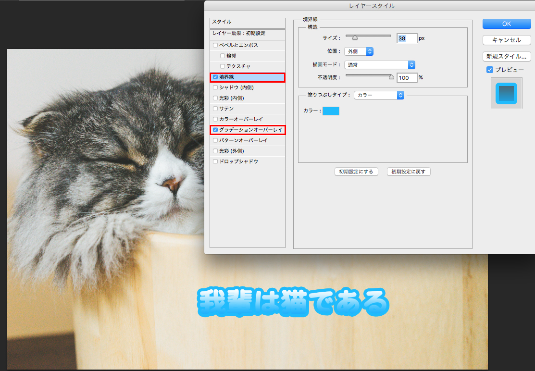Viewport: 535px width, 371px height.
Task: Uncheck the 境界線 effect checkbox
Action: tap(215, 77)
